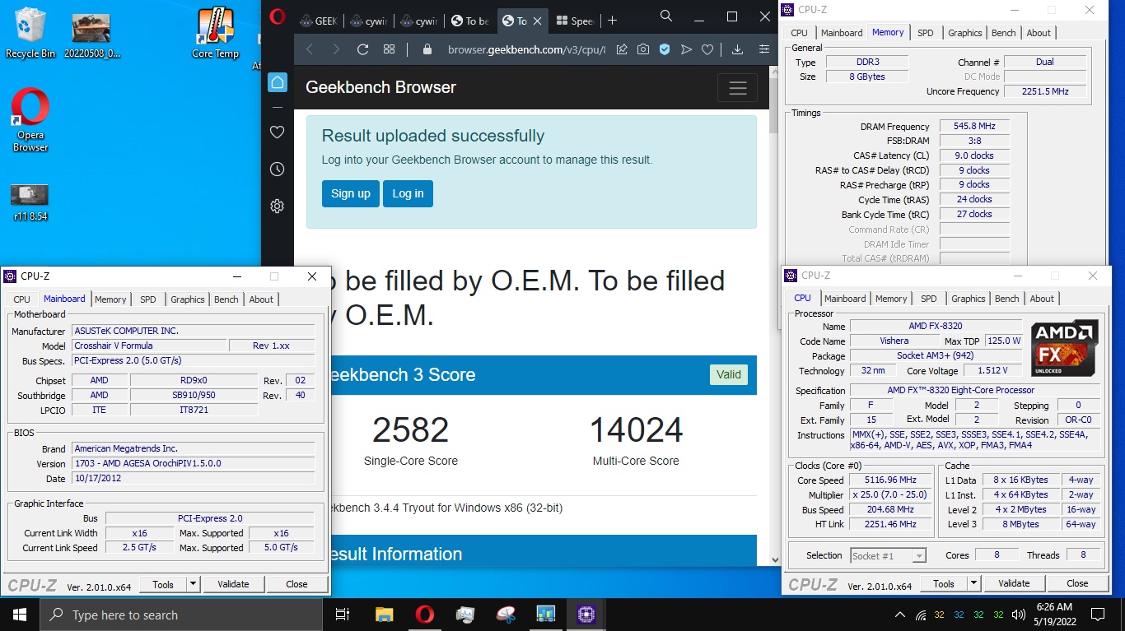Click the Log in button
The image size is (1125, 631).
(408, 193)
